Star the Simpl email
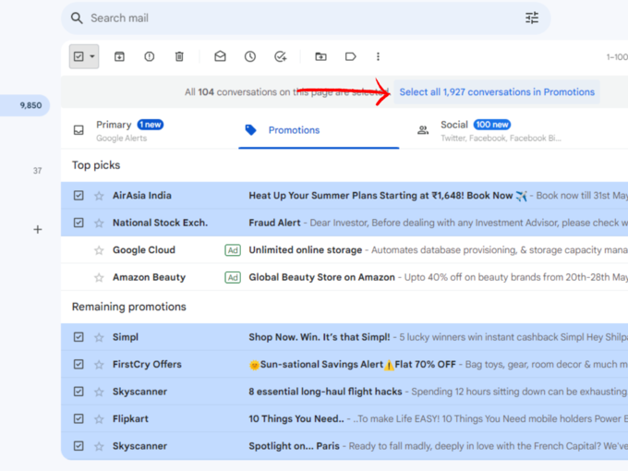This screenshot has width=628, height=471. pyautogui.click(x=99, y=337)
